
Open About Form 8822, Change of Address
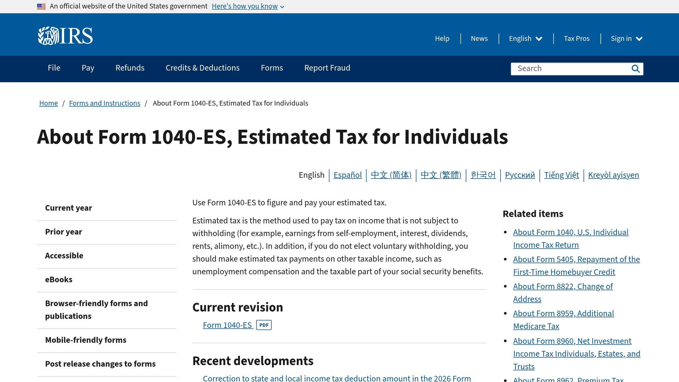[563, 293]
